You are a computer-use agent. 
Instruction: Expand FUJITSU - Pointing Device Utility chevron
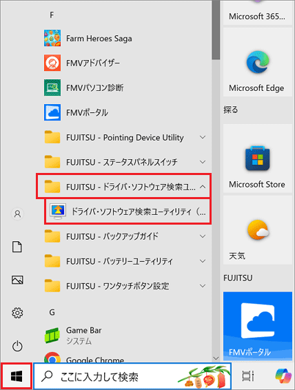[x=203, y=137]
